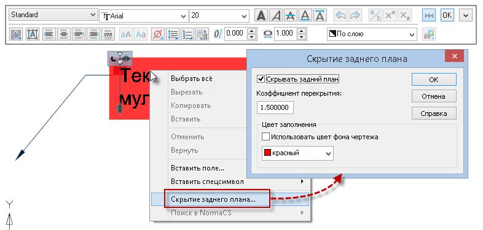Viewport: 483px width, 230px height.
Task: Click the black swatch beside 'По слою'
Action: pyautogui.click(x=332, y=34)
